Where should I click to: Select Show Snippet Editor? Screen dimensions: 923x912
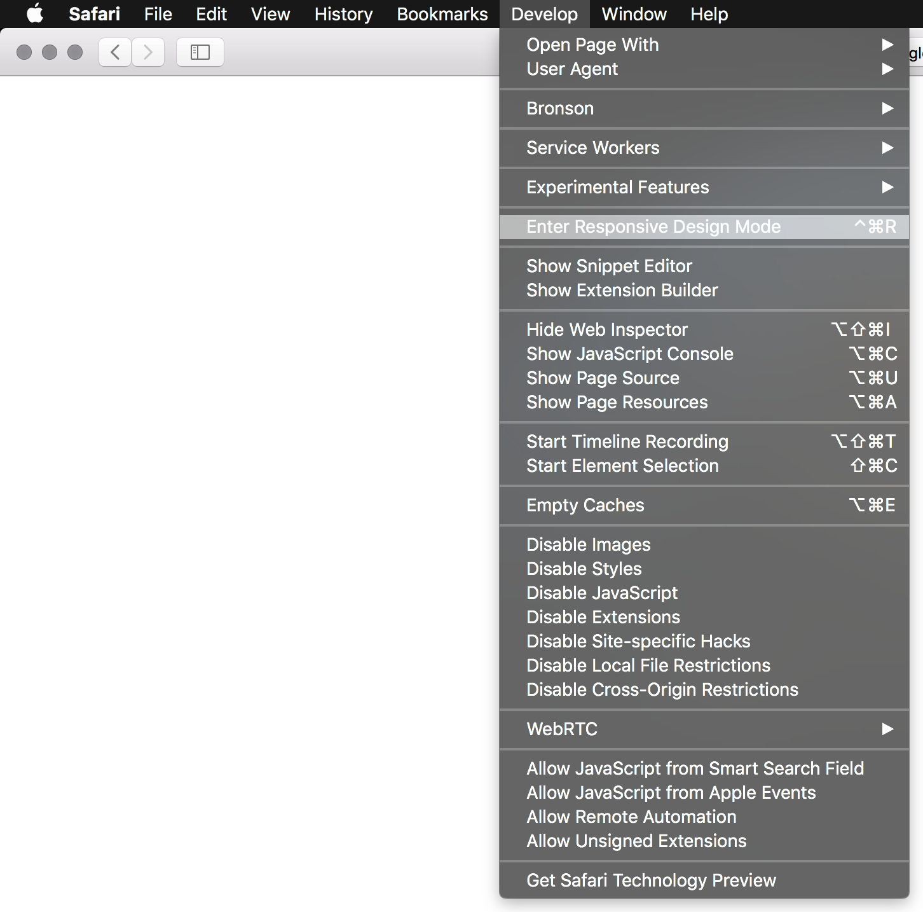[704, 266]
